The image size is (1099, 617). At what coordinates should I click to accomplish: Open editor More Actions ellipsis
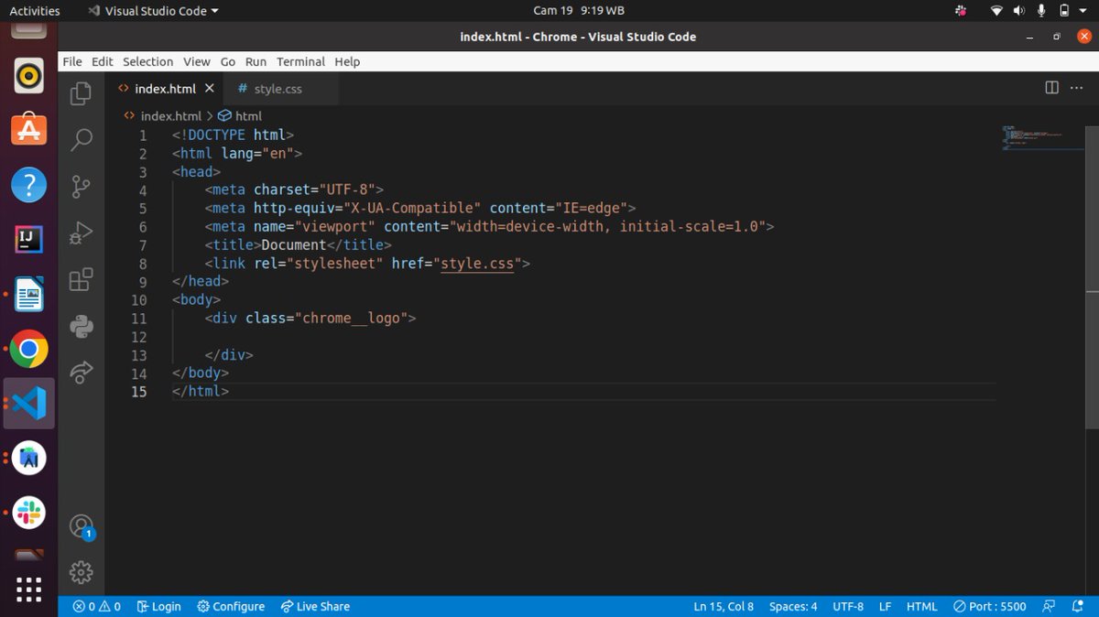point(1078,88)
